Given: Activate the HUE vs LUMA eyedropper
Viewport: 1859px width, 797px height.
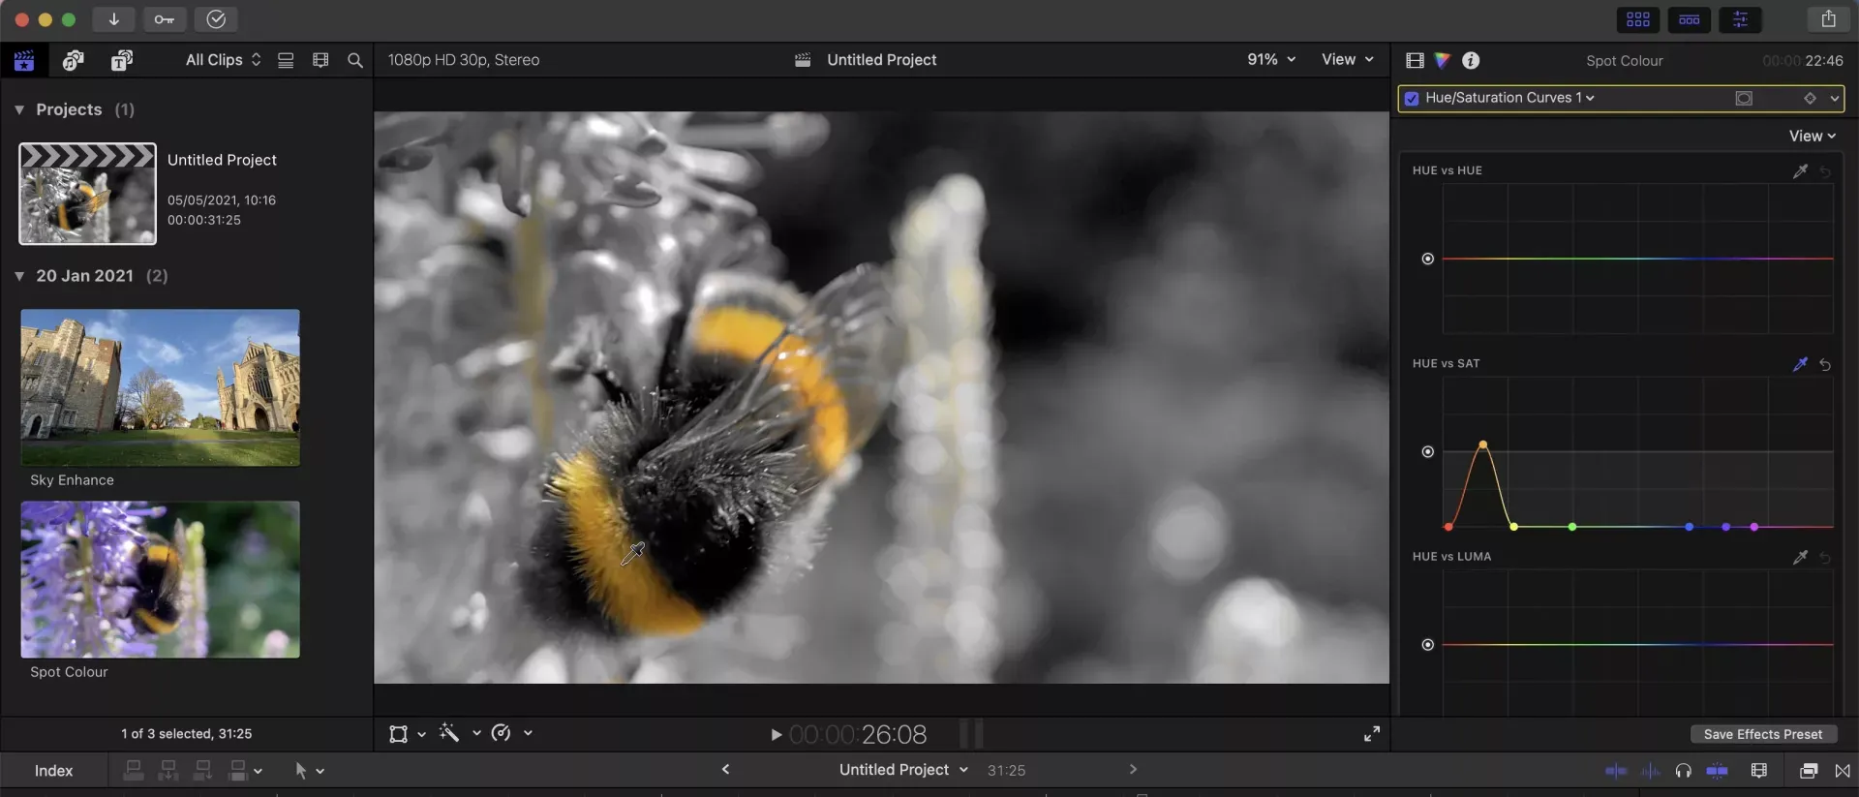Looking at the screenshot, I should click(1800, 557).
